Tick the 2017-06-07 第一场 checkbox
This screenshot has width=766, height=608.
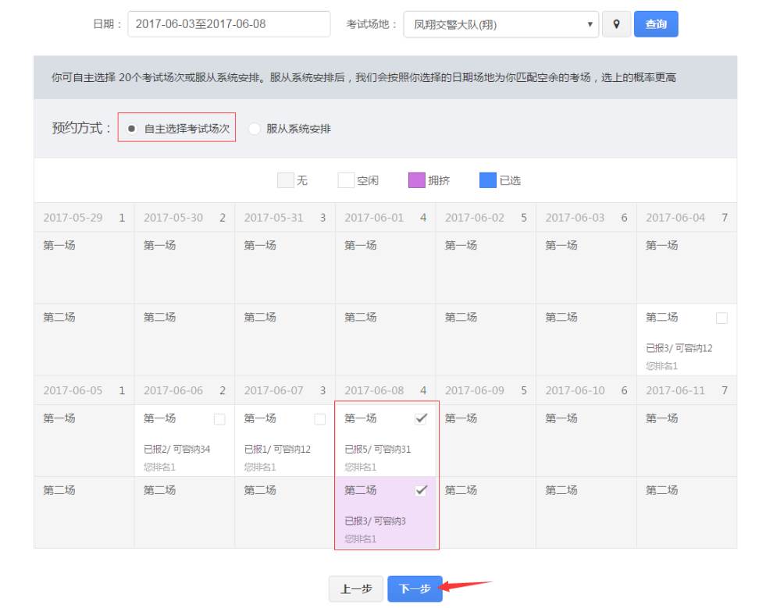click(319, 419)
